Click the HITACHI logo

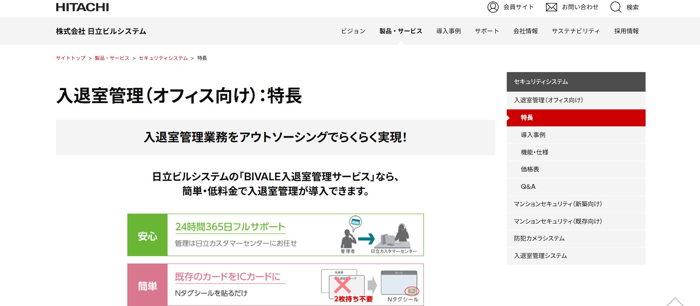point(82,7)
